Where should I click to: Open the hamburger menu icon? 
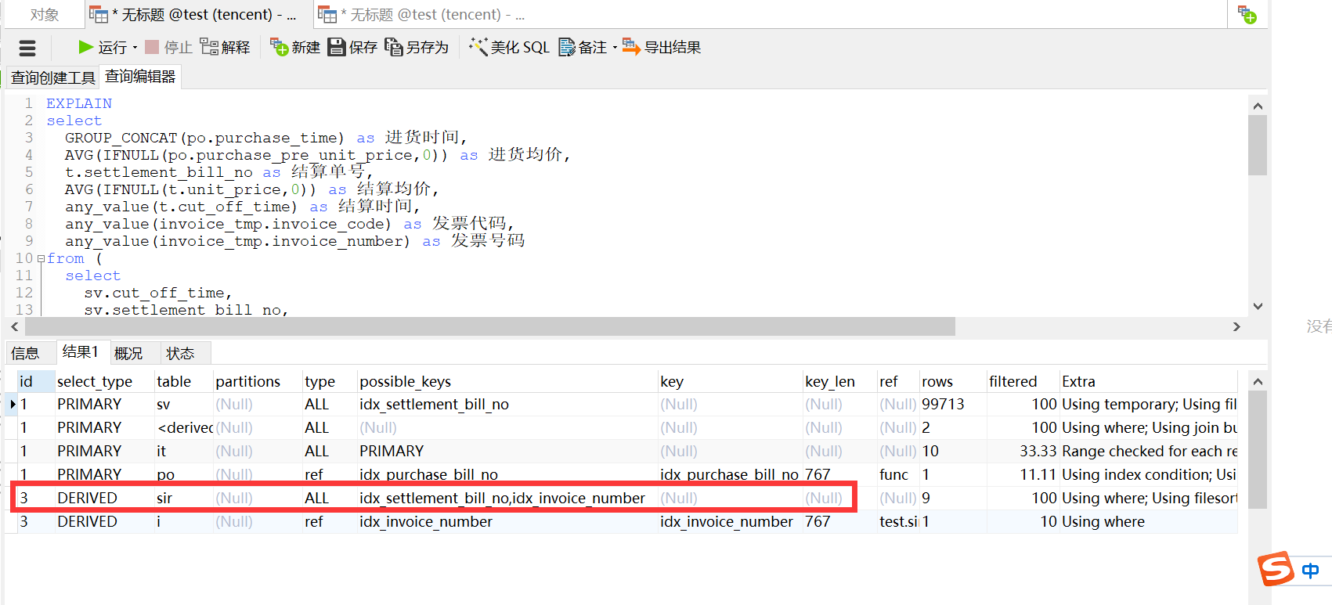point(27,48)
